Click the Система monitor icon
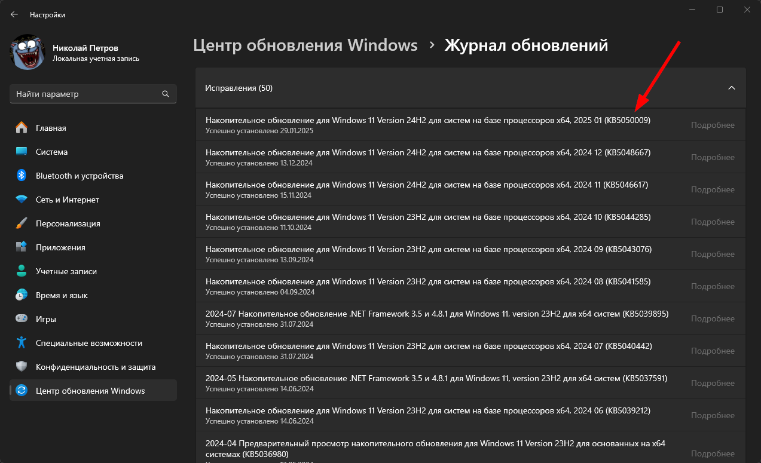The width and height of the screenshot is (761, 463). (x=22, y=152)
